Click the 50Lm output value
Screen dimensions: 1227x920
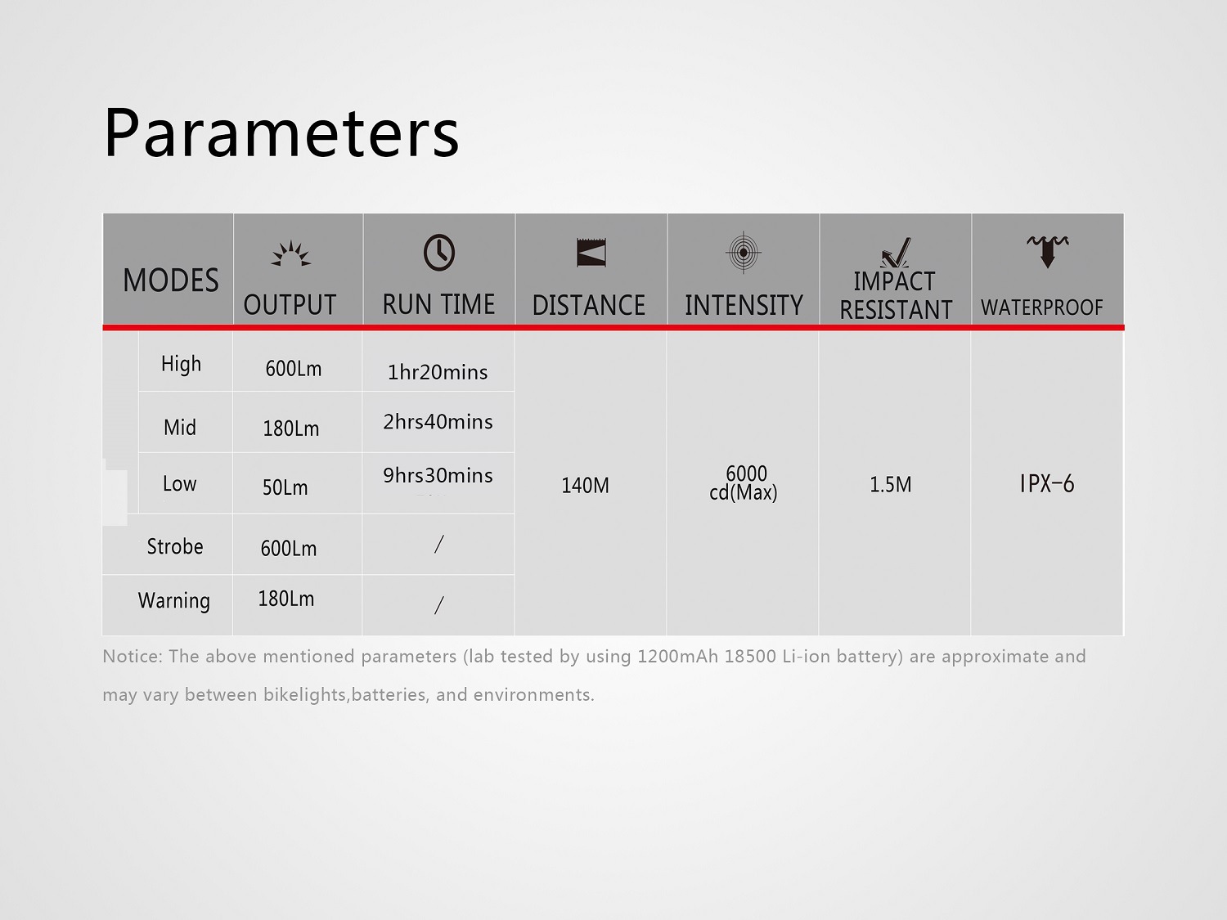(x=285, y=487)
